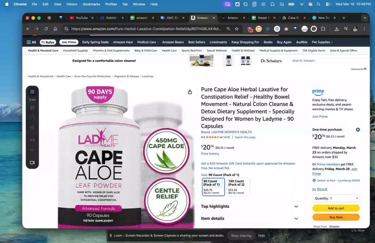Click Deliver to Paul - Lynchburg 24504
The image size is (375, 243).
click(338, 180)
